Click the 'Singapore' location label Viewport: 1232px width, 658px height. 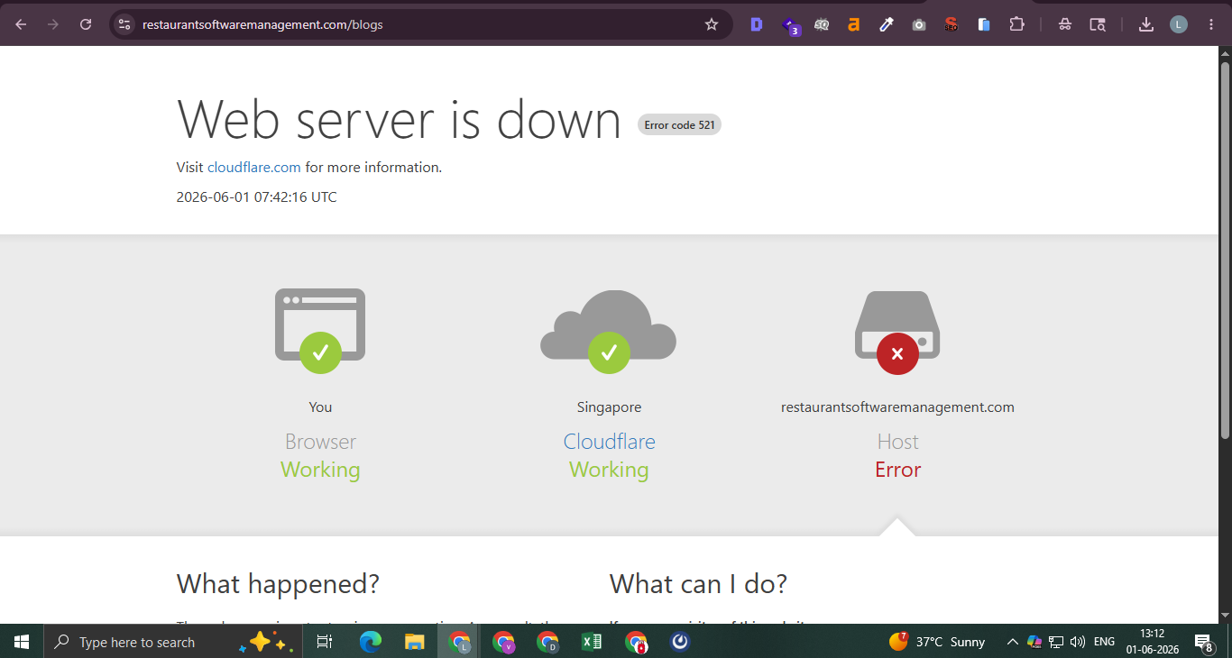tap(609, 407)
